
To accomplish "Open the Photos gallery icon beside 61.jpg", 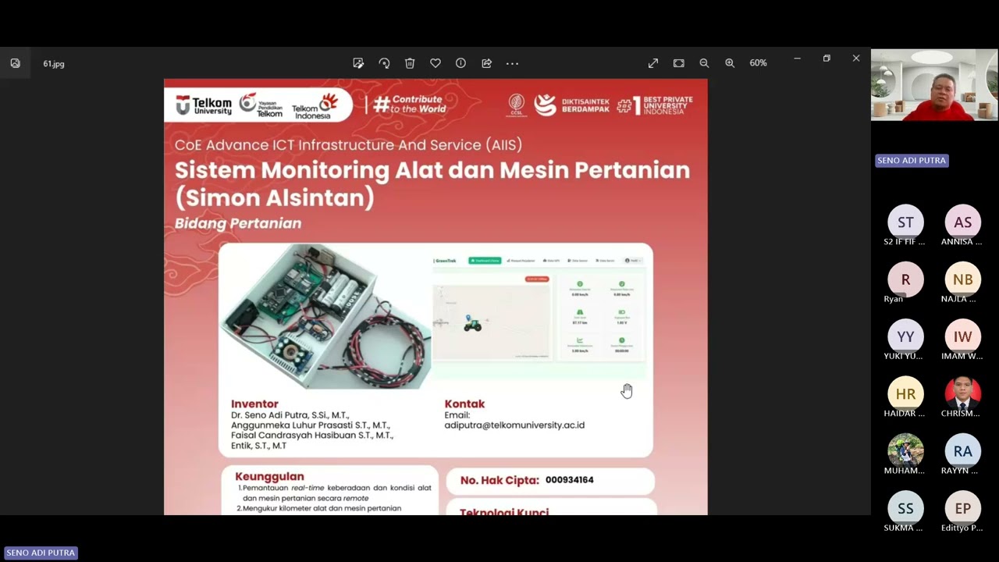I will (15, 63).
